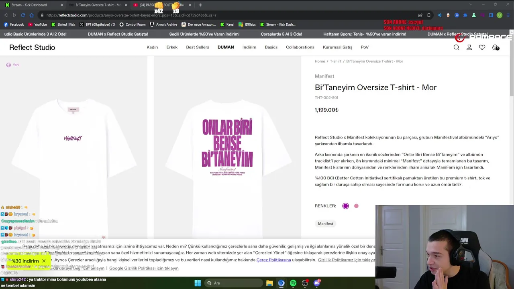Open the %30 indirim offer
The image size is (514, 289).
pos(25,261)
